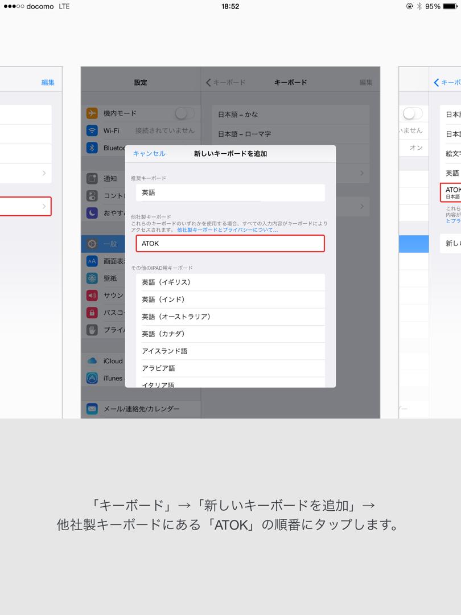461x615 pixels.
Task: Choose アラビア語 keyboard
Action: point(230,368)
